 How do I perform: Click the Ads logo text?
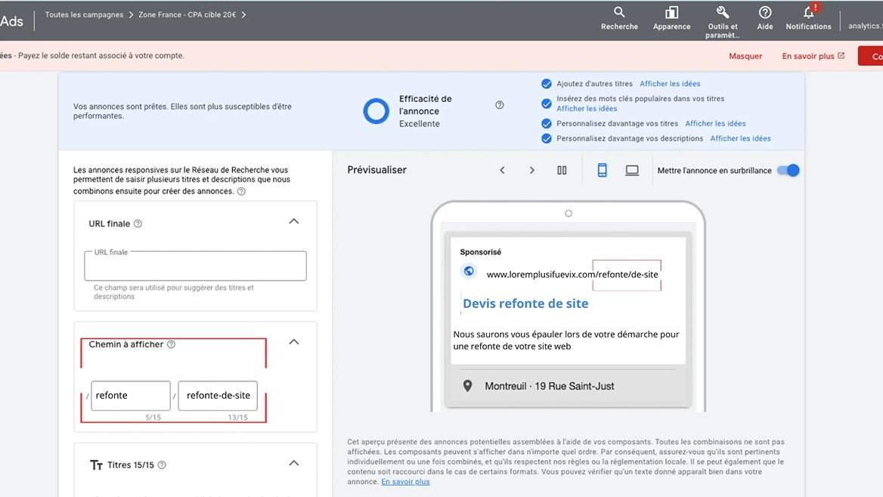click(x=11, y=21)
